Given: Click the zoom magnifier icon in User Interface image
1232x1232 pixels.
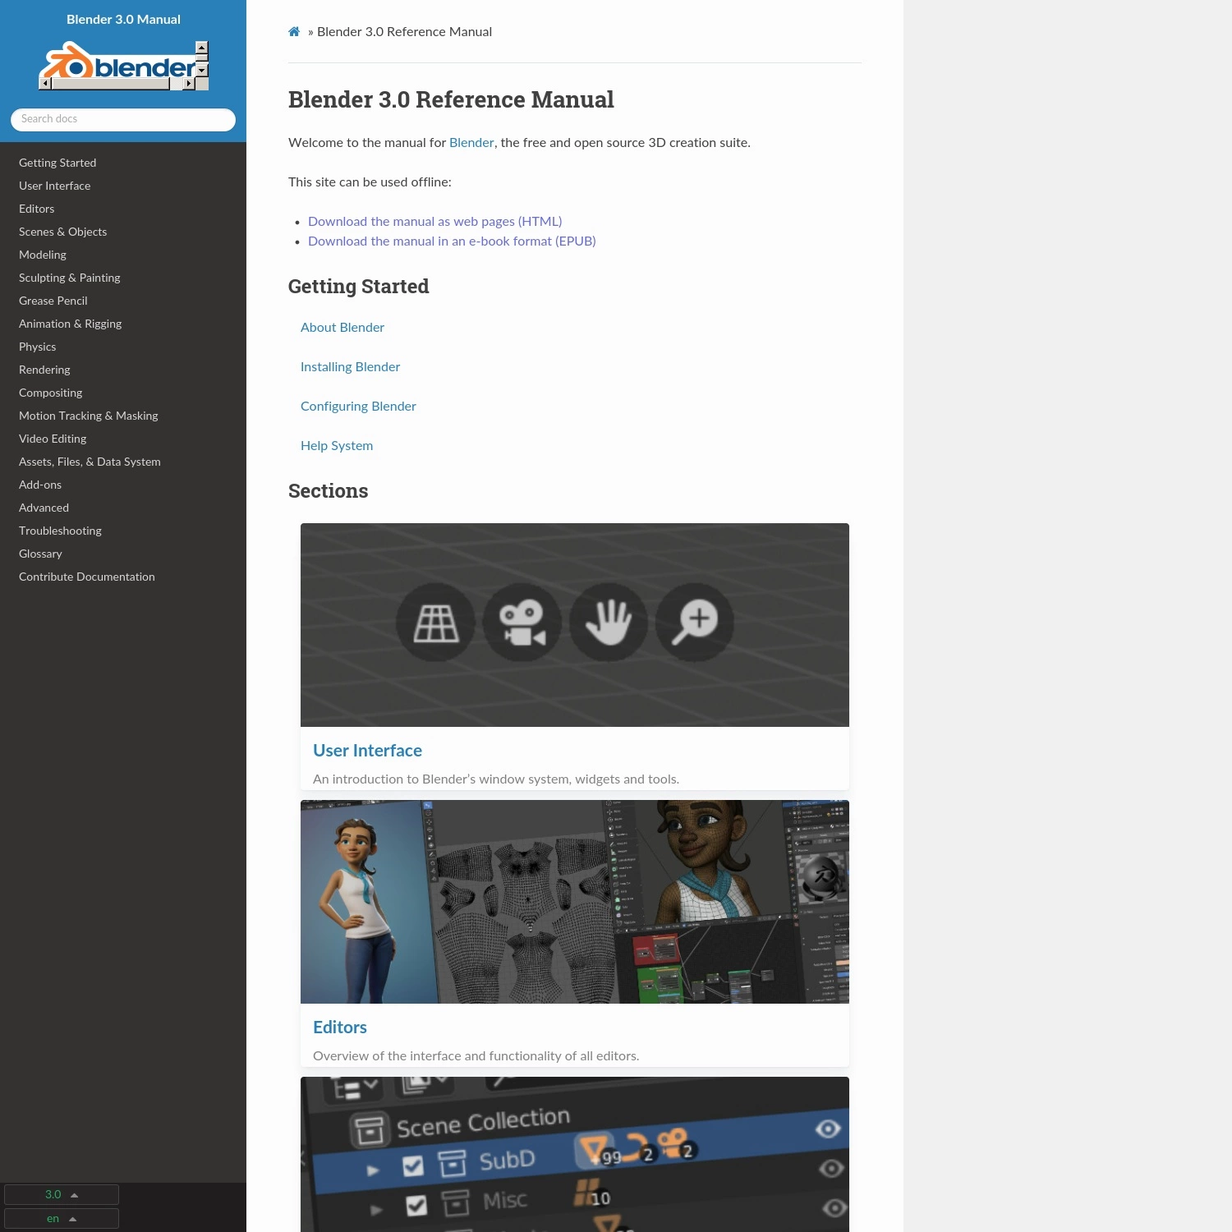Looking at the screenshot, I should pyautogui.click(x=695, y=623).
